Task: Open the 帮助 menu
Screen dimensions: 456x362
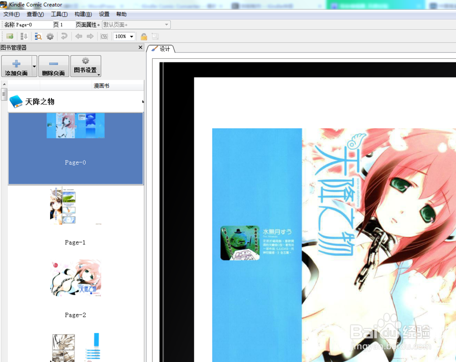Action: (x=121, y=14)
